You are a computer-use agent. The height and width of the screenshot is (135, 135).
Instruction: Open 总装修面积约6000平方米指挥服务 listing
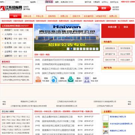(58, 60)
